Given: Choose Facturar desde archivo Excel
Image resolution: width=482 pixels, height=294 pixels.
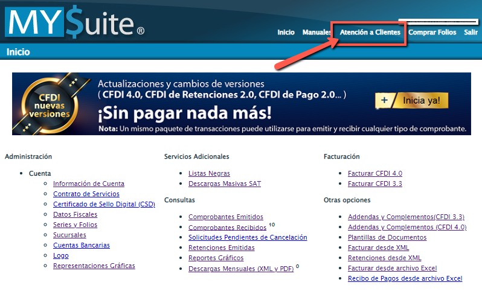Looking at the screenshot, I should [x=392, y=268].
